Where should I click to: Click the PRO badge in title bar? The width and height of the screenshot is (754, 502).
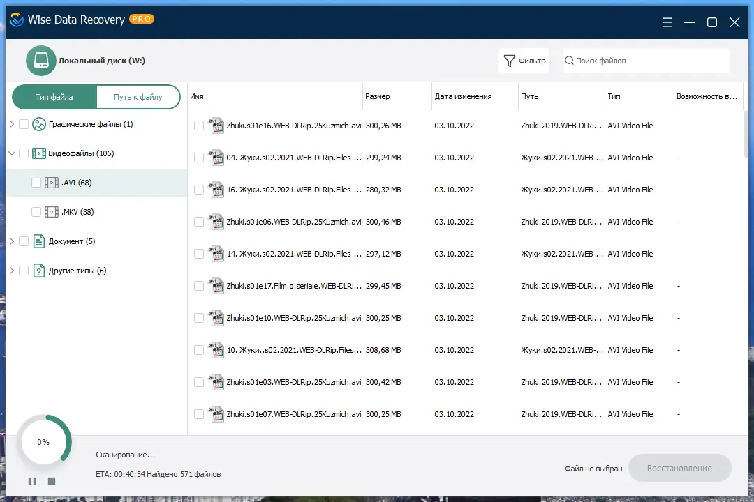tap(141, 19)
